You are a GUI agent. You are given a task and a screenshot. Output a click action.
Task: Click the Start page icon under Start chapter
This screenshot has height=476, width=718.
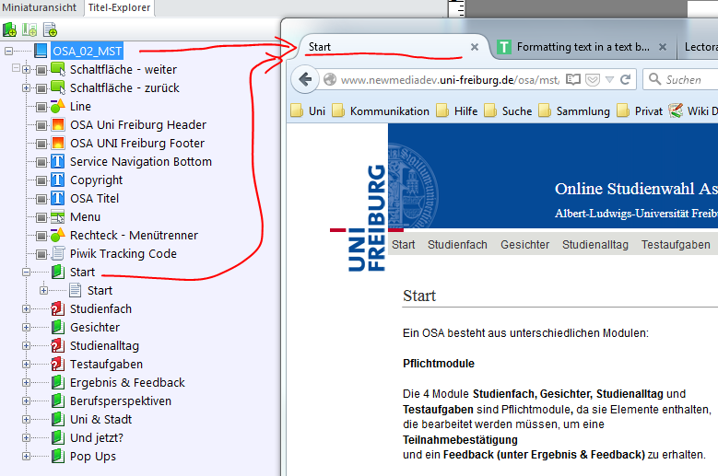[75, 290]
